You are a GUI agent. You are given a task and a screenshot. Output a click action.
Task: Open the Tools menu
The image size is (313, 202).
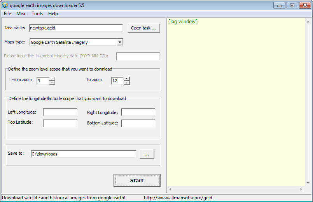click(x=37, y=14)
